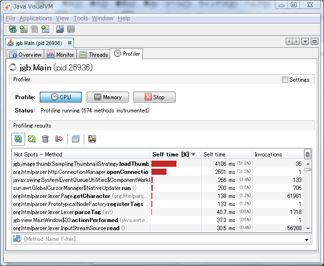This screenshot has width=324, height=266.
Task: Toggle automatic results update icon
Action: 18,139
